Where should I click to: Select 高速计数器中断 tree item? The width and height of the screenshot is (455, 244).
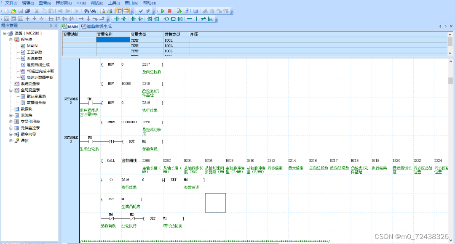(40, 77)
